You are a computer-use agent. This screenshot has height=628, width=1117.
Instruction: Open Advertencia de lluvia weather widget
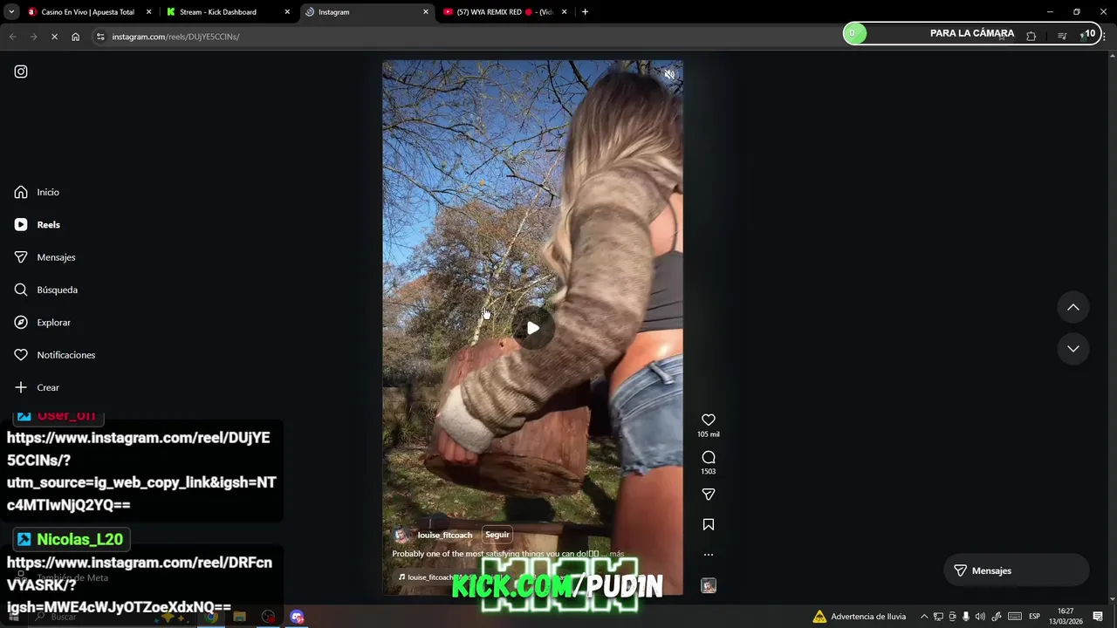(x=860, y=617)
